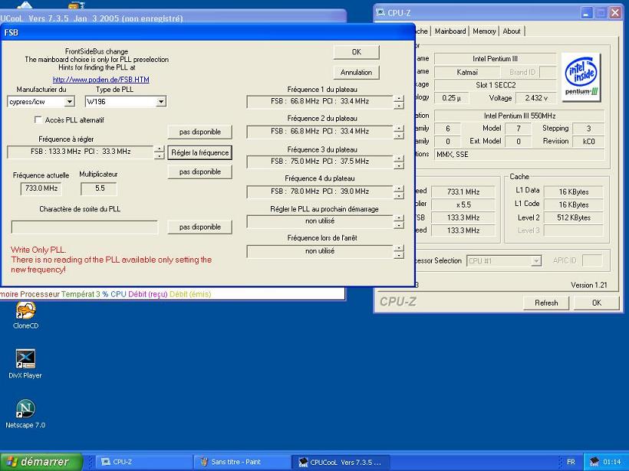629x471 pixels.
Task: Step up Fréquence 1 du plateau
Action: pyautogui.click(x=399, y=98)
